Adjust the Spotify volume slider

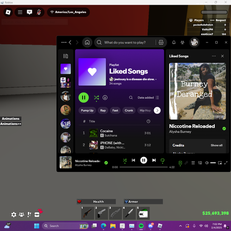tap(213, 163)
